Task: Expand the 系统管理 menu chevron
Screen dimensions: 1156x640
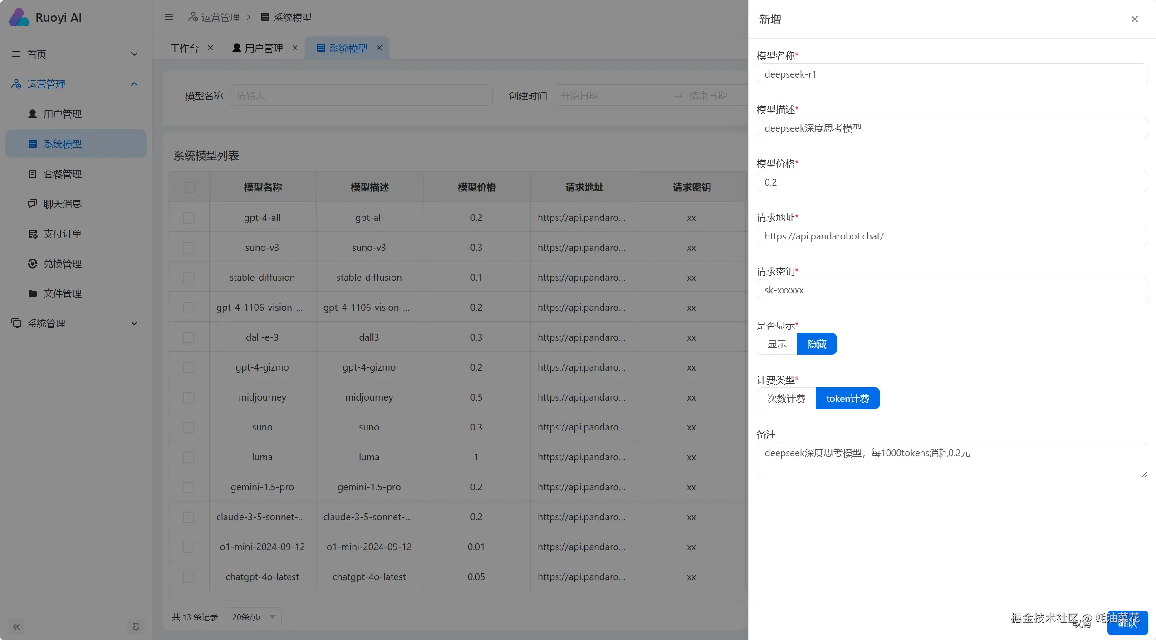Action: pos(134,323)
